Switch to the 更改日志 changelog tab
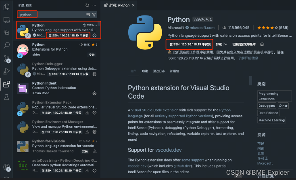 tap(159, 71)
